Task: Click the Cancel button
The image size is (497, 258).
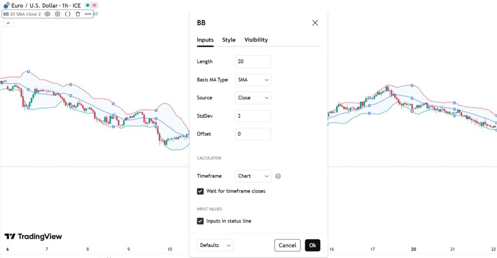Action: (x=287, y=245)
